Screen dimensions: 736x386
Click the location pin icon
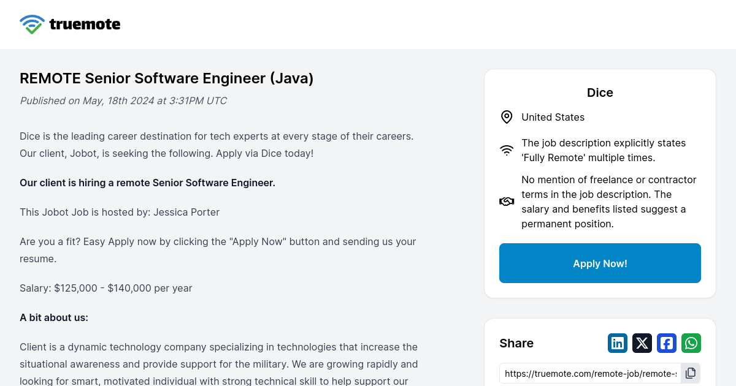(507, 117)
